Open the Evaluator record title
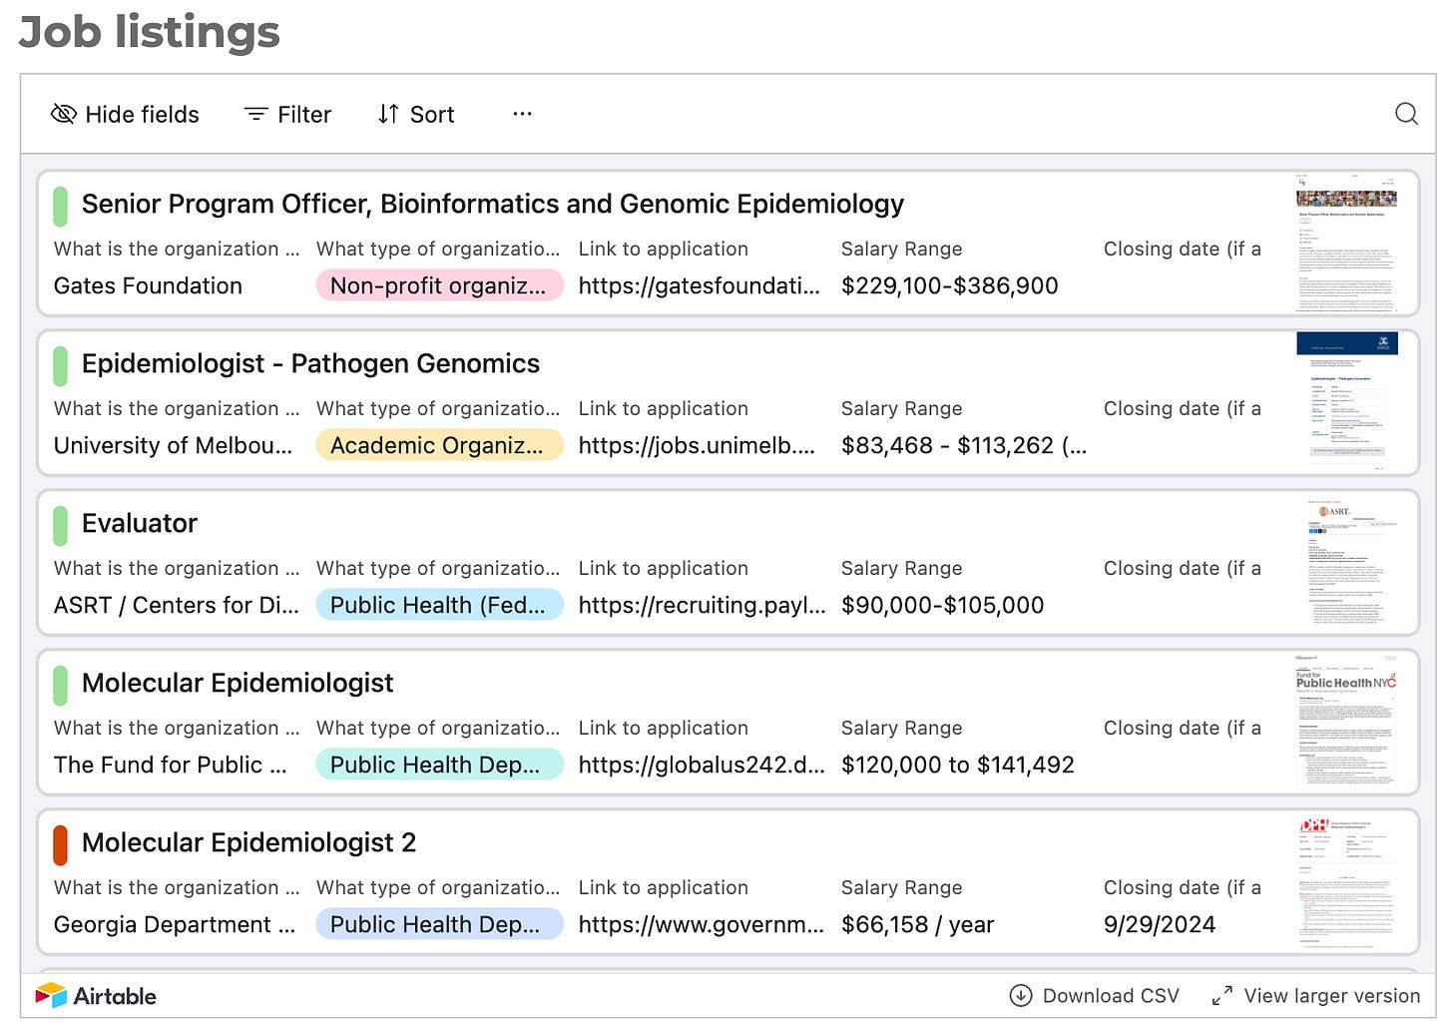Viewport: 1453px width, 1031px height. (140, 524)
